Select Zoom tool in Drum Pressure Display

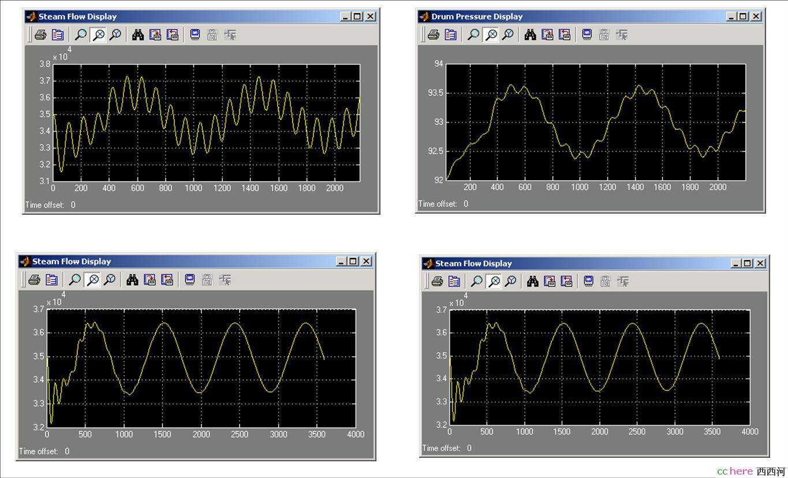pyautogui.click(x=473, y=35)
